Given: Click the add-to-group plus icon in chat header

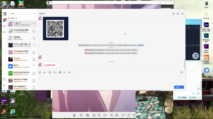Looking at the screenshot, I should (178, 14).
